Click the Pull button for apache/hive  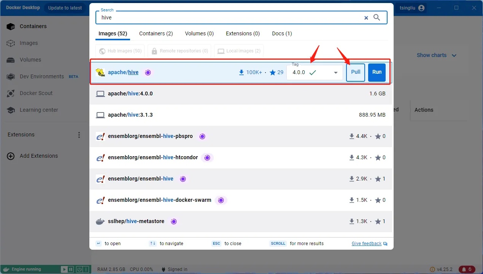pos(356,72)
